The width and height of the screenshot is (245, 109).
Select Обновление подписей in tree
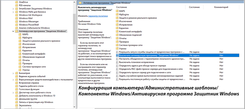click(33, 57)
